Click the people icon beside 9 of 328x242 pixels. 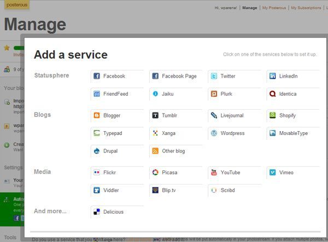[7, 69]
